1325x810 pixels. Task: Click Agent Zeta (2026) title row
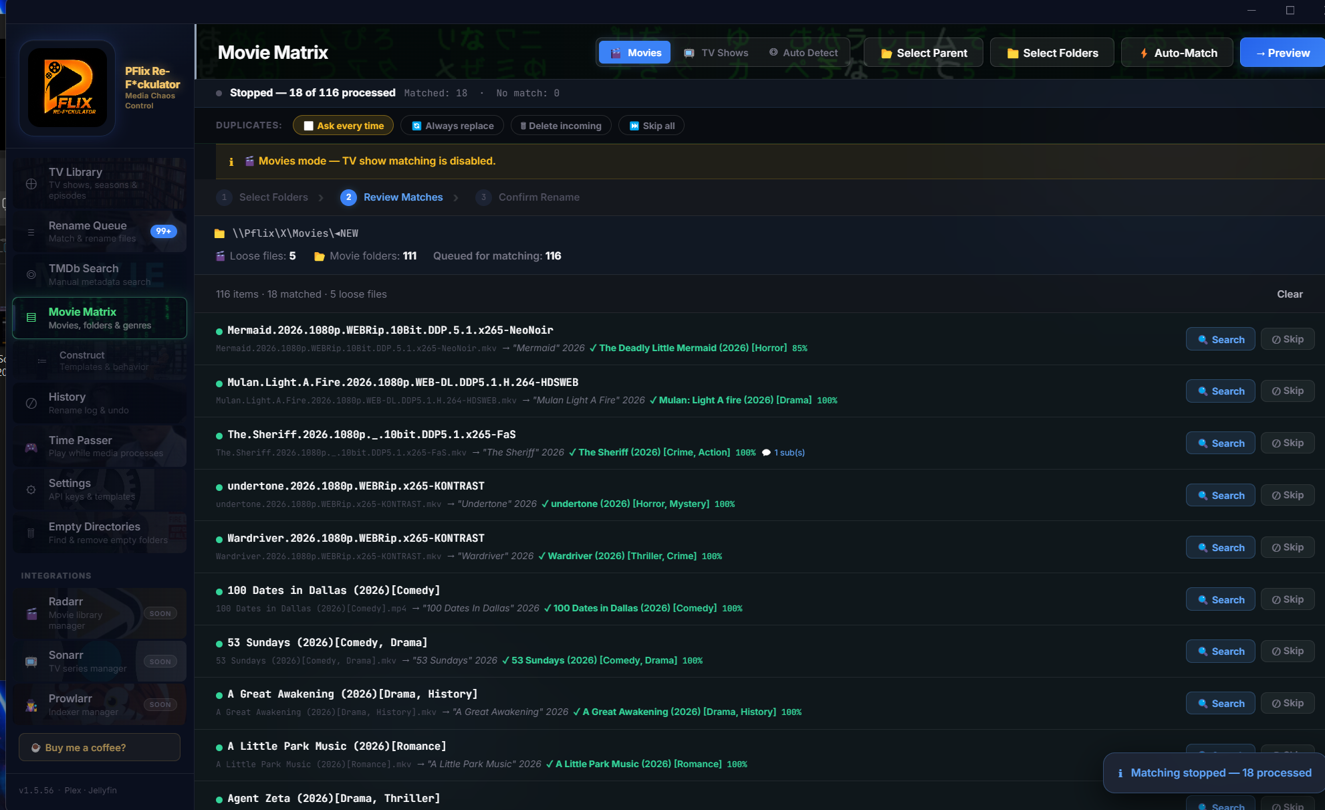[334, 799]
